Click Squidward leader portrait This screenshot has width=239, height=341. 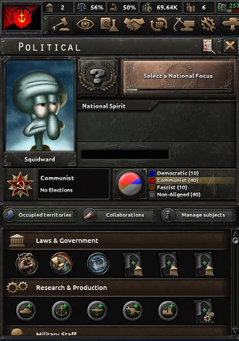[x=40, y=106]
